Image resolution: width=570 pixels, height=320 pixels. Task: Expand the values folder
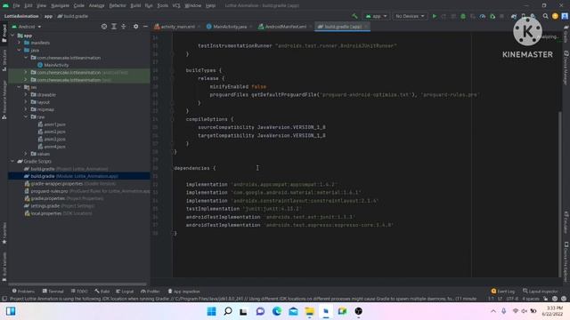tap(26, 154)
